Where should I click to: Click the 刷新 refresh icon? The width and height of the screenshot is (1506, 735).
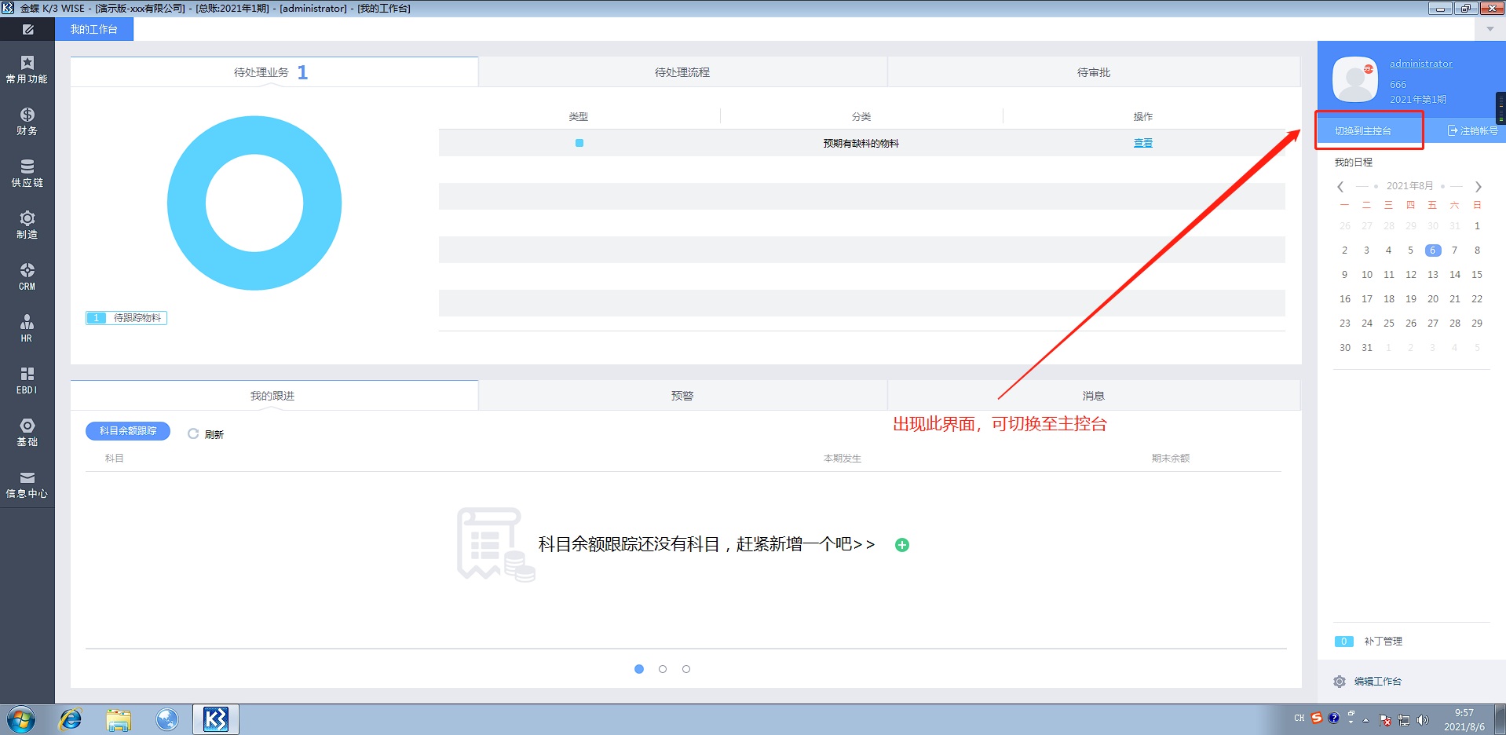(x=193, y=433)
